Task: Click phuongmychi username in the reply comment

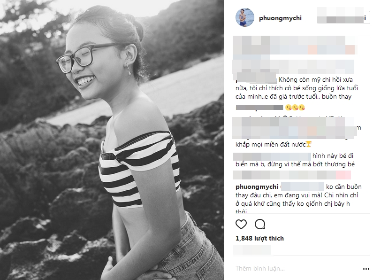Action: coord(257,187)
